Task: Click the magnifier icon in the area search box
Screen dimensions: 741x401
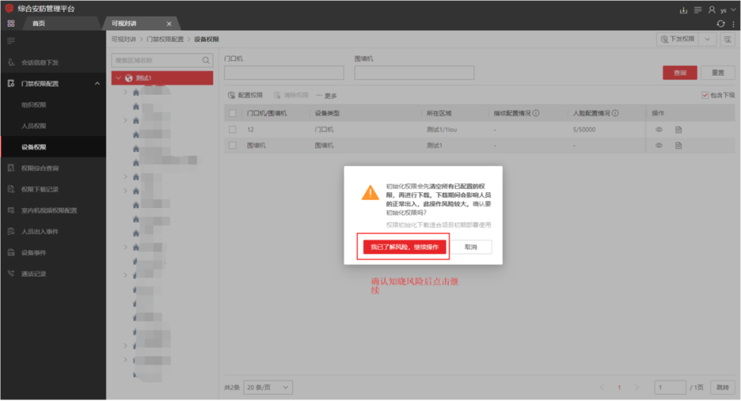Action: (x=206, y=60)
